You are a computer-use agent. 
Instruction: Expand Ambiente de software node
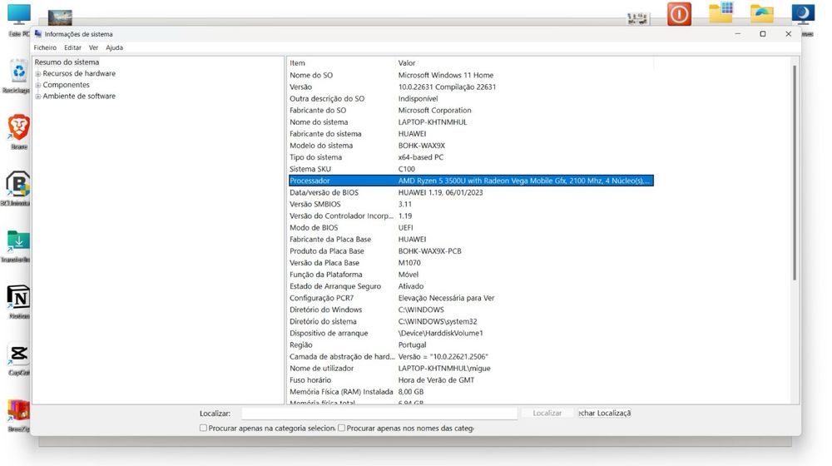point(38,97)
